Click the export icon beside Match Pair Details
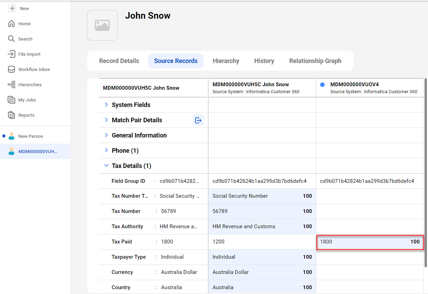Viewport: 428px width, 294px height. tap(198, 120)
